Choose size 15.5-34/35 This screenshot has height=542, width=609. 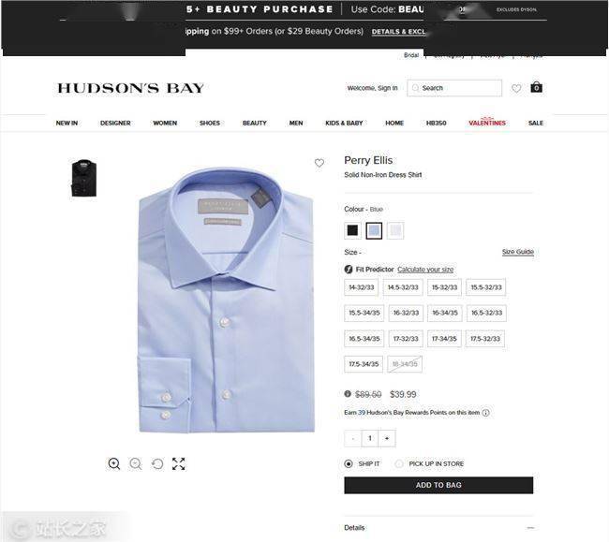[364, 313]
